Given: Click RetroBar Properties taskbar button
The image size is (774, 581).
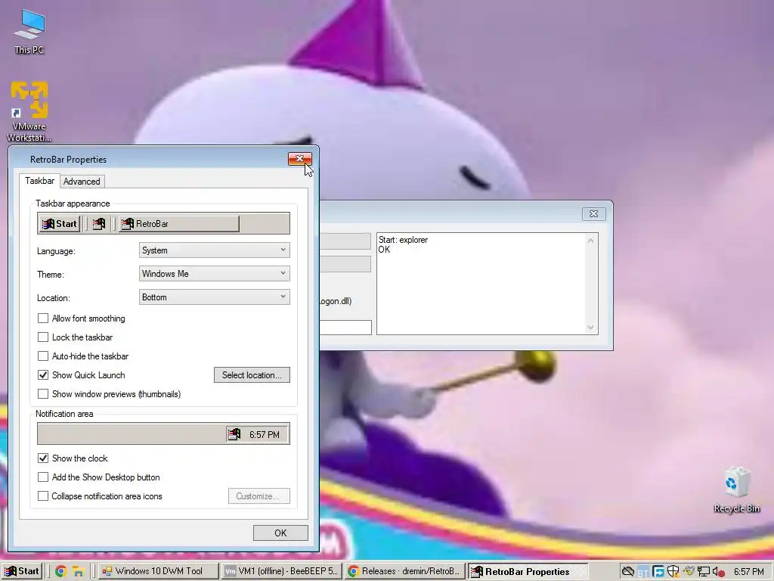Looking at the screenshot, I should pyautogui.click(x=528, y=571).
